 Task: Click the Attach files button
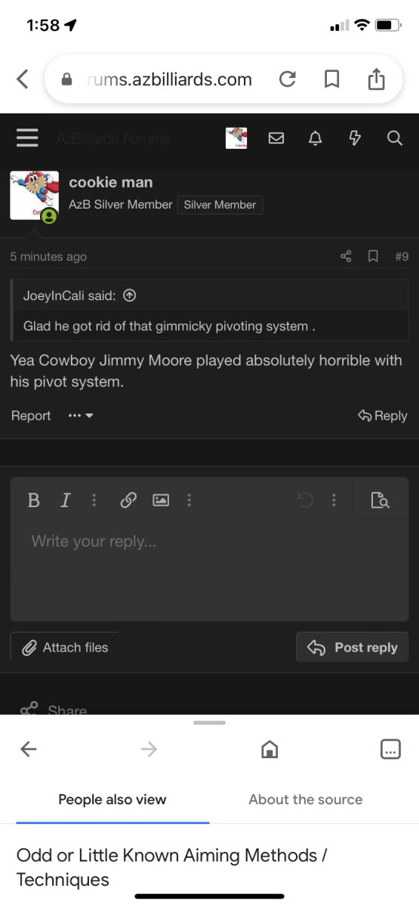point(65,647)
